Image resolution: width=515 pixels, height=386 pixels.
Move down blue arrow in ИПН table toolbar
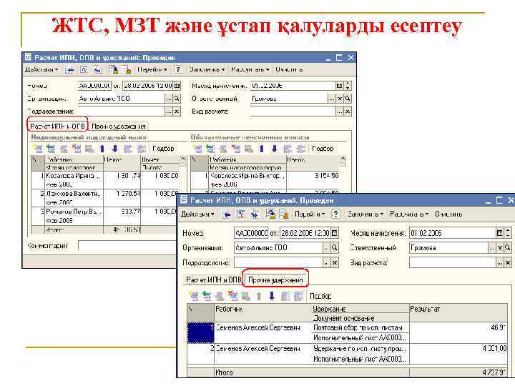114,149
